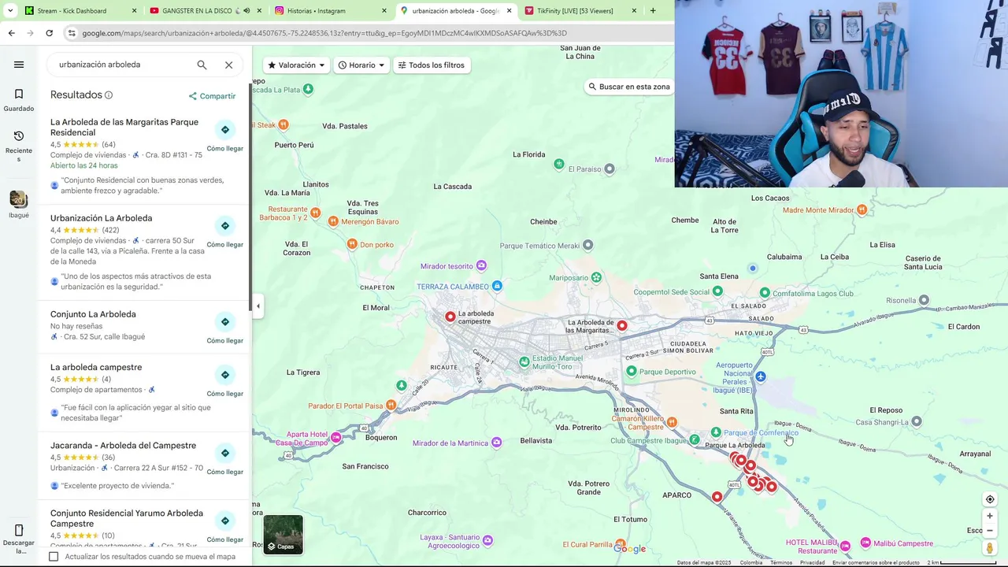Click the Don porko restaurant marker
Viewport: 1008px width, 567px height.
pos(352,245)
